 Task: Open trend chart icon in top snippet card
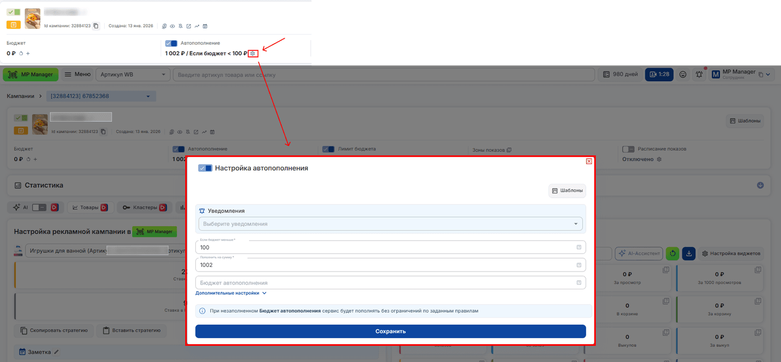pyautogui.click(x=197, y=26)
